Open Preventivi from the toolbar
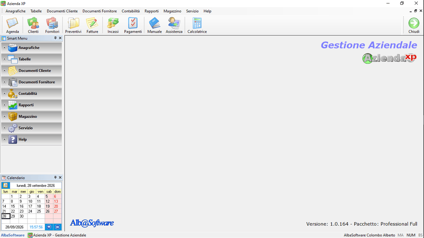Screen dimensions: 424x238 [73, 25]
